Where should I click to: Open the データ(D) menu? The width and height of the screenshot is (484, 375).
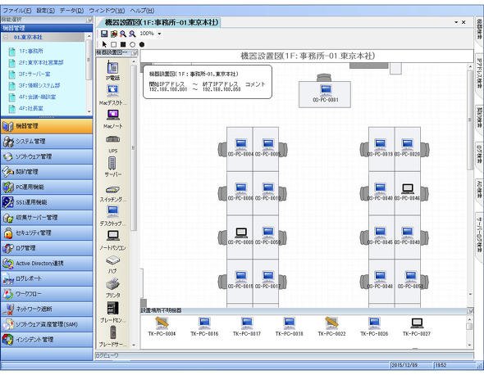click(x=71, y=11)
